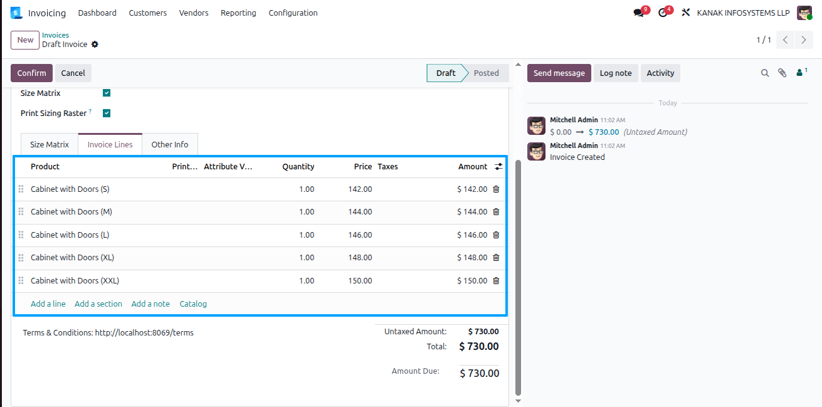Open the gear actions menu beside Draft Invoice

pos(95,45)
